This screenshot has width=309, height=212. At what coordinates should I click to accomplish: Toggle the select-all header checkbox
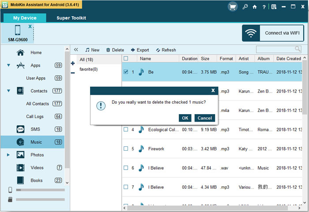tap(126, 59)
